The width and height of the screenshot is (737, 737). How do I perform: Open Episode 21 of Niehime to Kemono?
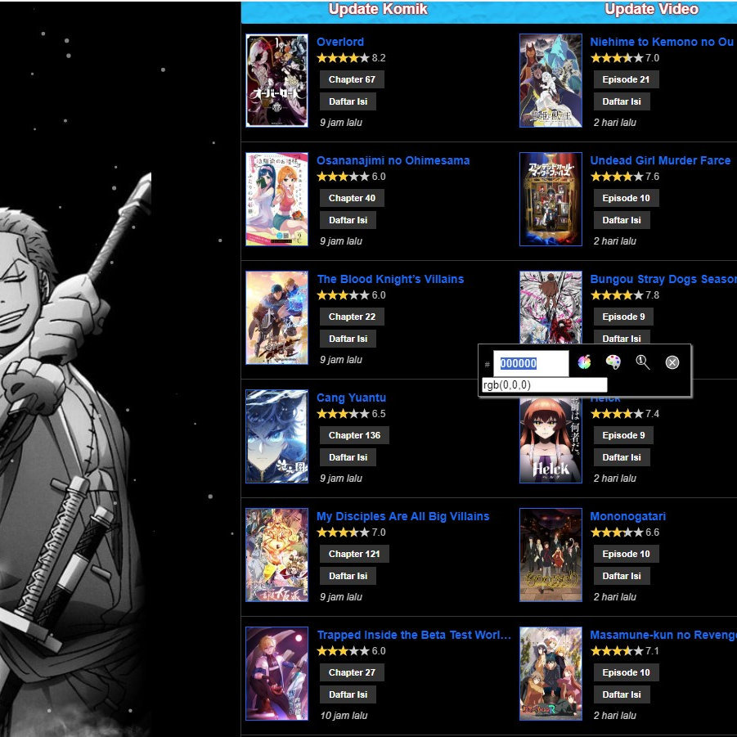(x=626, y=79)
